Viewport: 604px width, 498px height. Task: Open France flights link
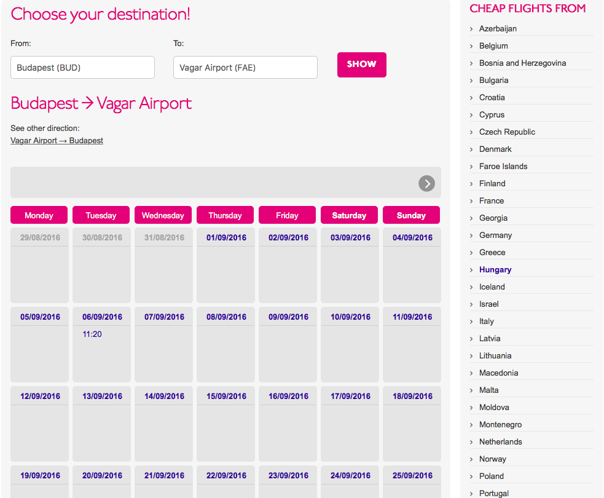(x=491, y=201)
